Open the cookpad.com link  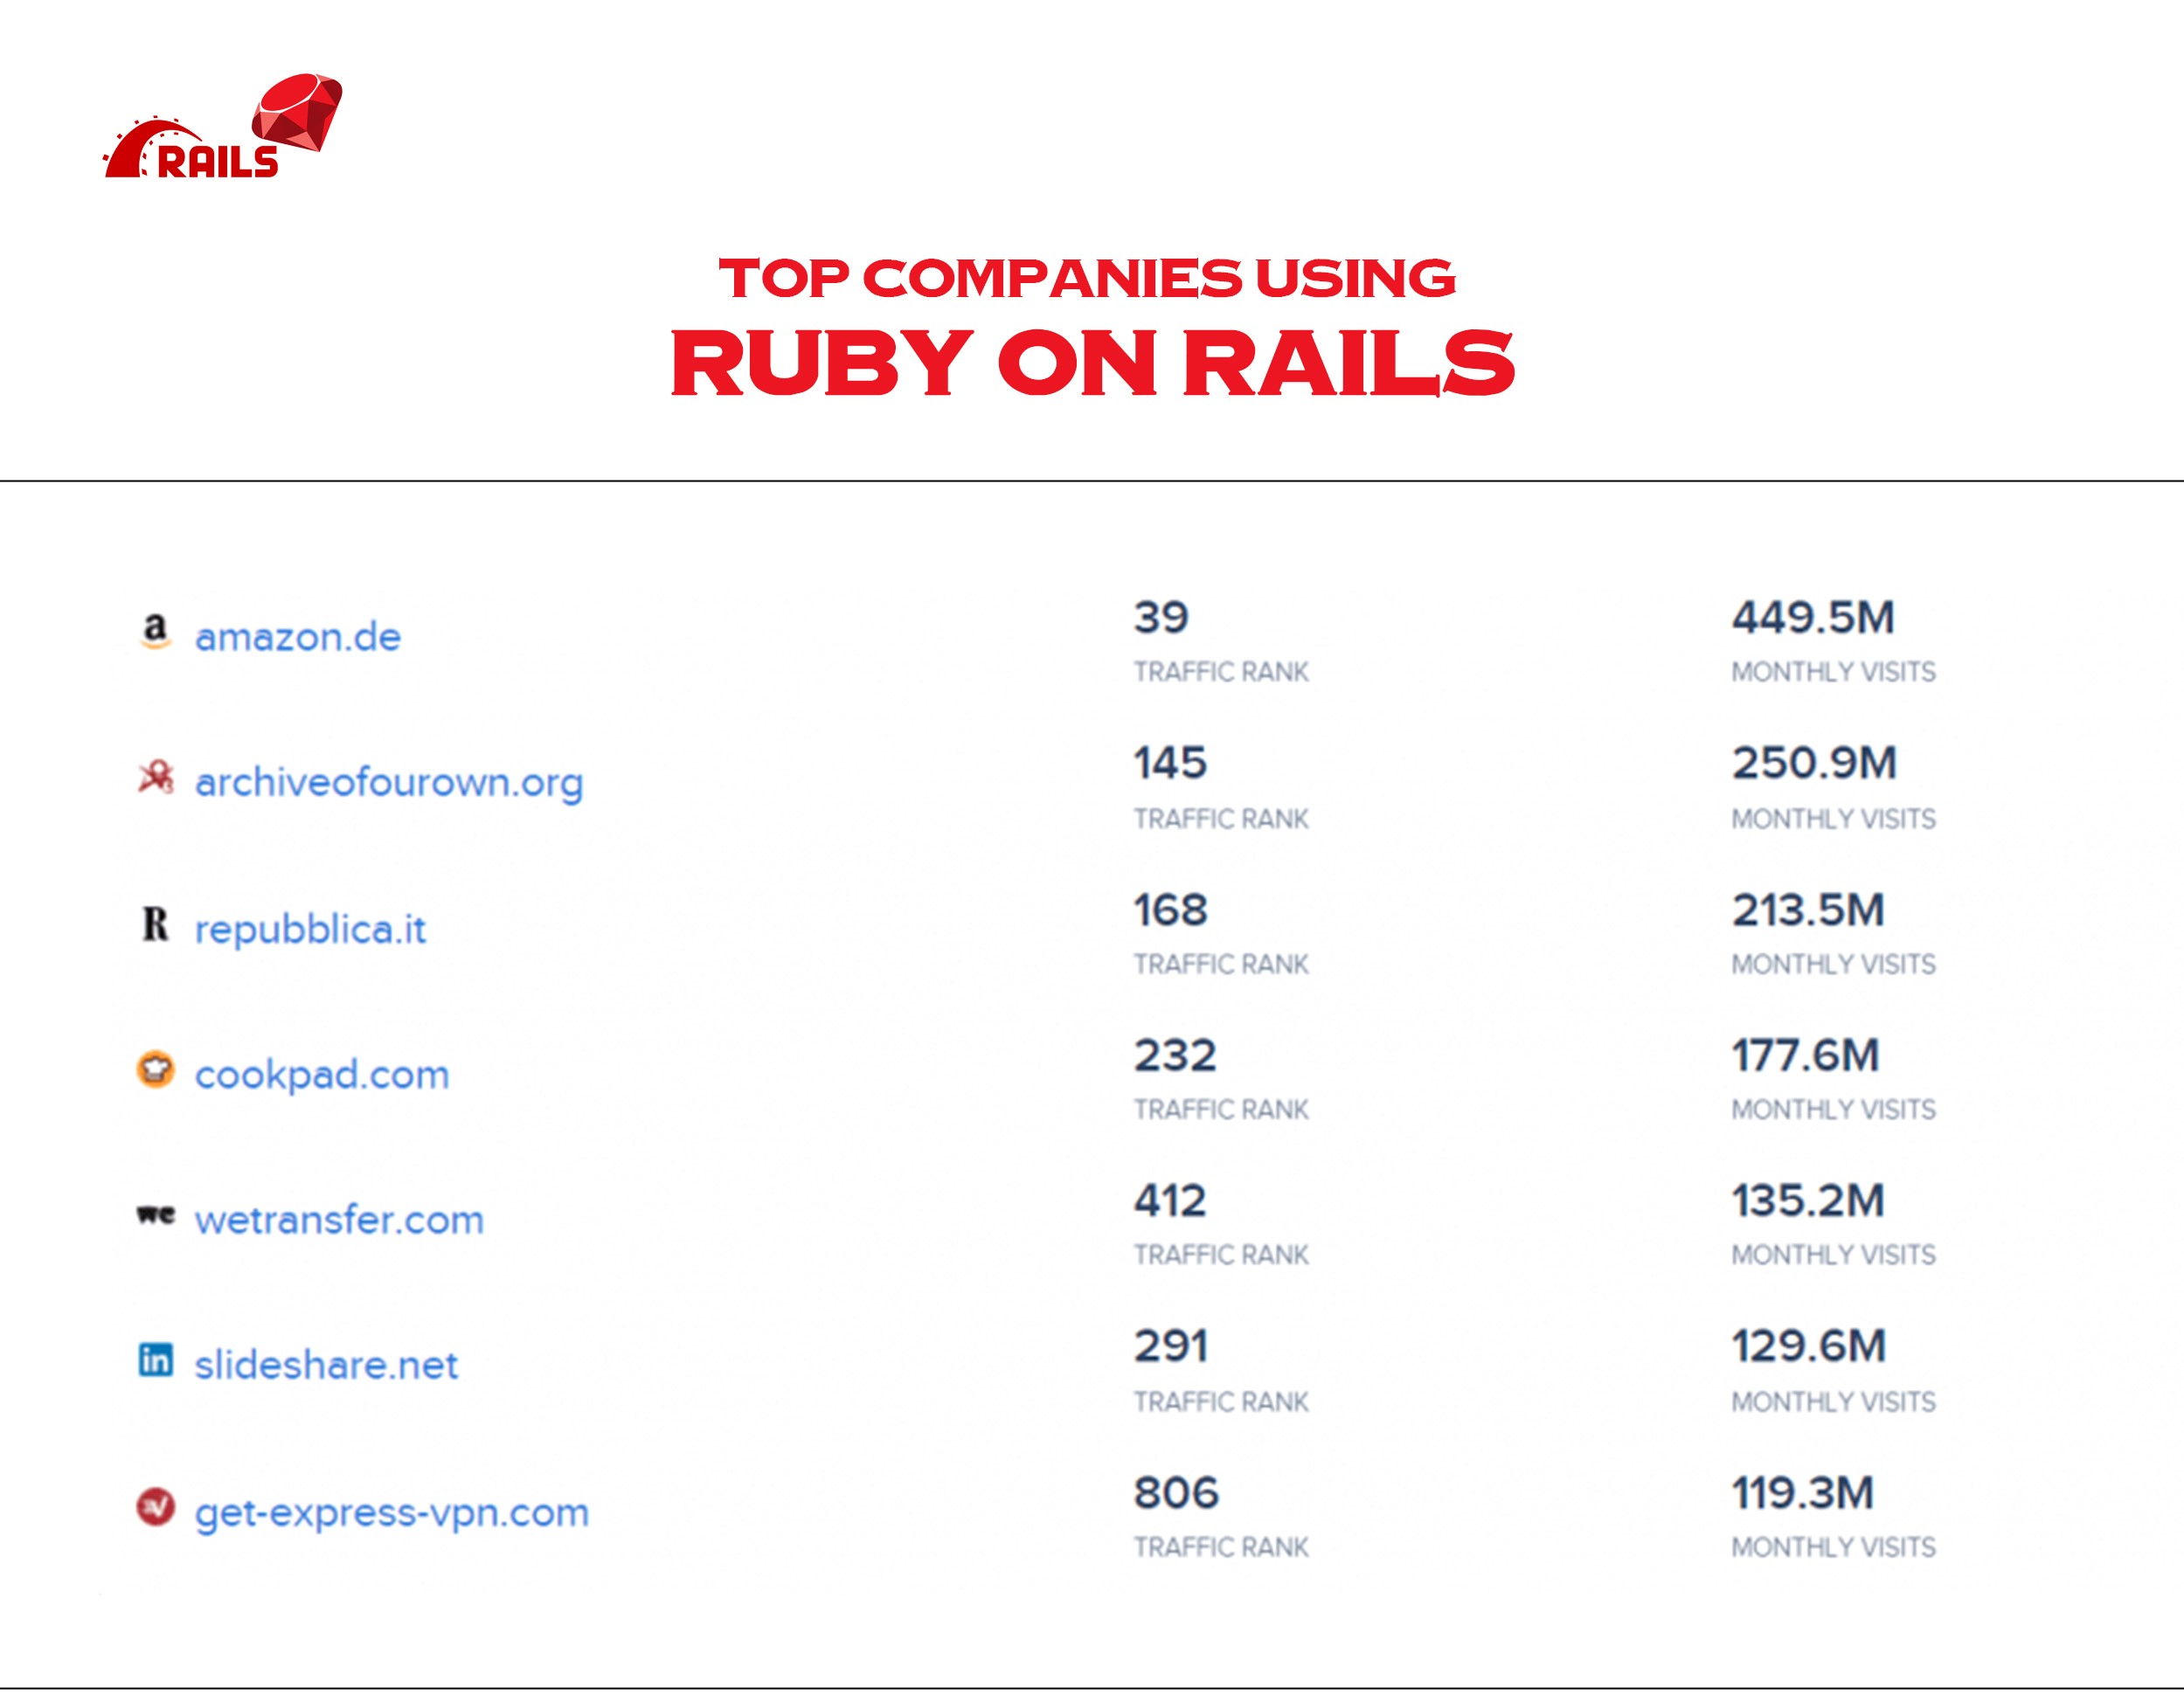pos(322,1075)
